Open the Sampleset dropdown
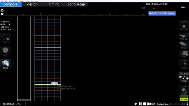The height and width of the screenshot is (106, 189). pos(5,24)
